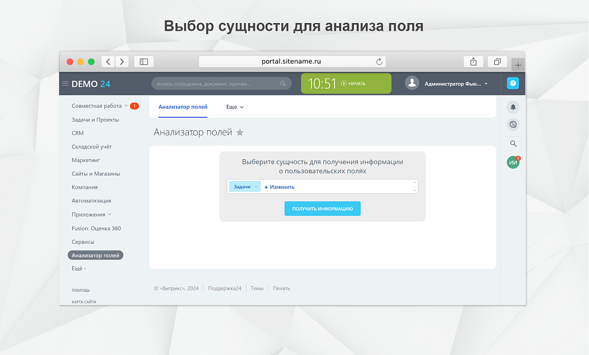
Task: Reload the page in the address bar
Action: click(x=379, y=62)
